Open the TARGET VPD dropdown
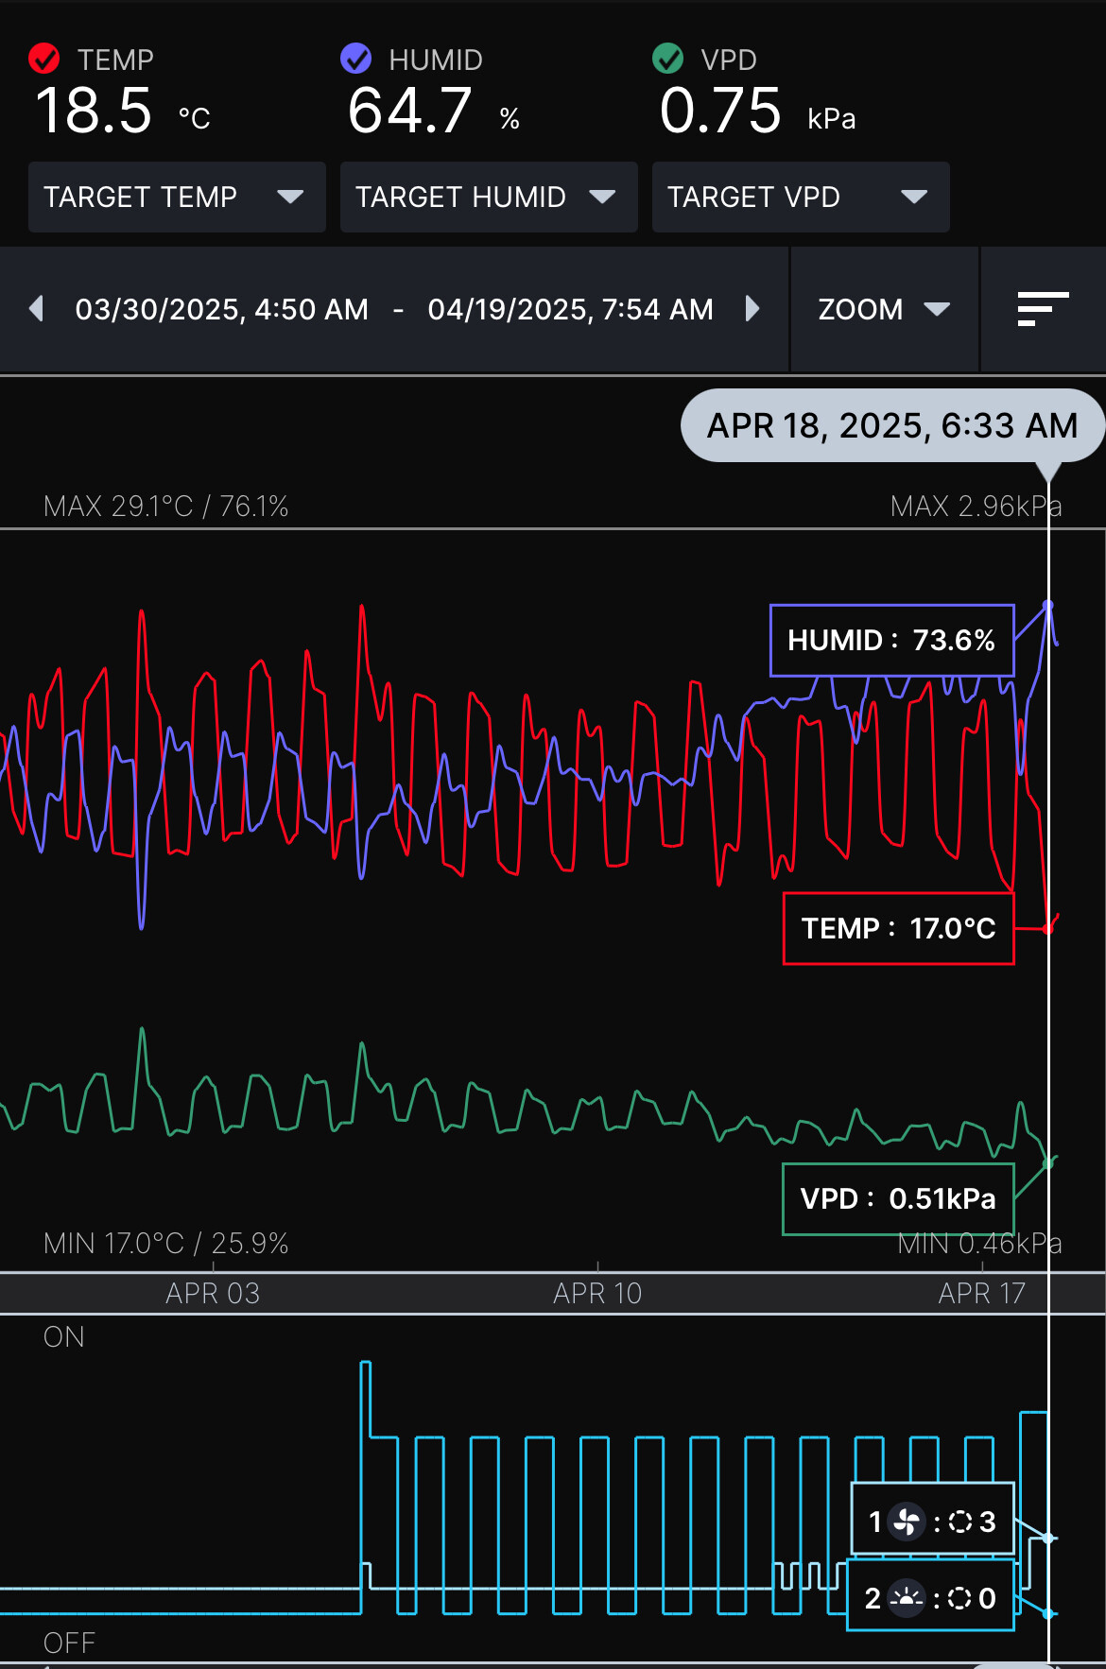This screenshot has width=1106, height=1669. pyautogui.click(x=800, y=197)
